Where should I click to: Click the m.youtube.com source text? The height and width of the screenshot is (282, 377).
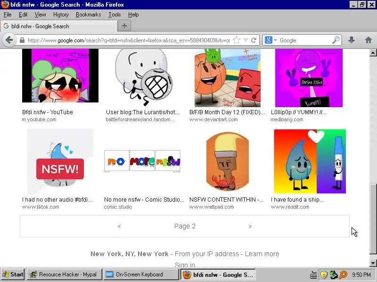point(39,119)
